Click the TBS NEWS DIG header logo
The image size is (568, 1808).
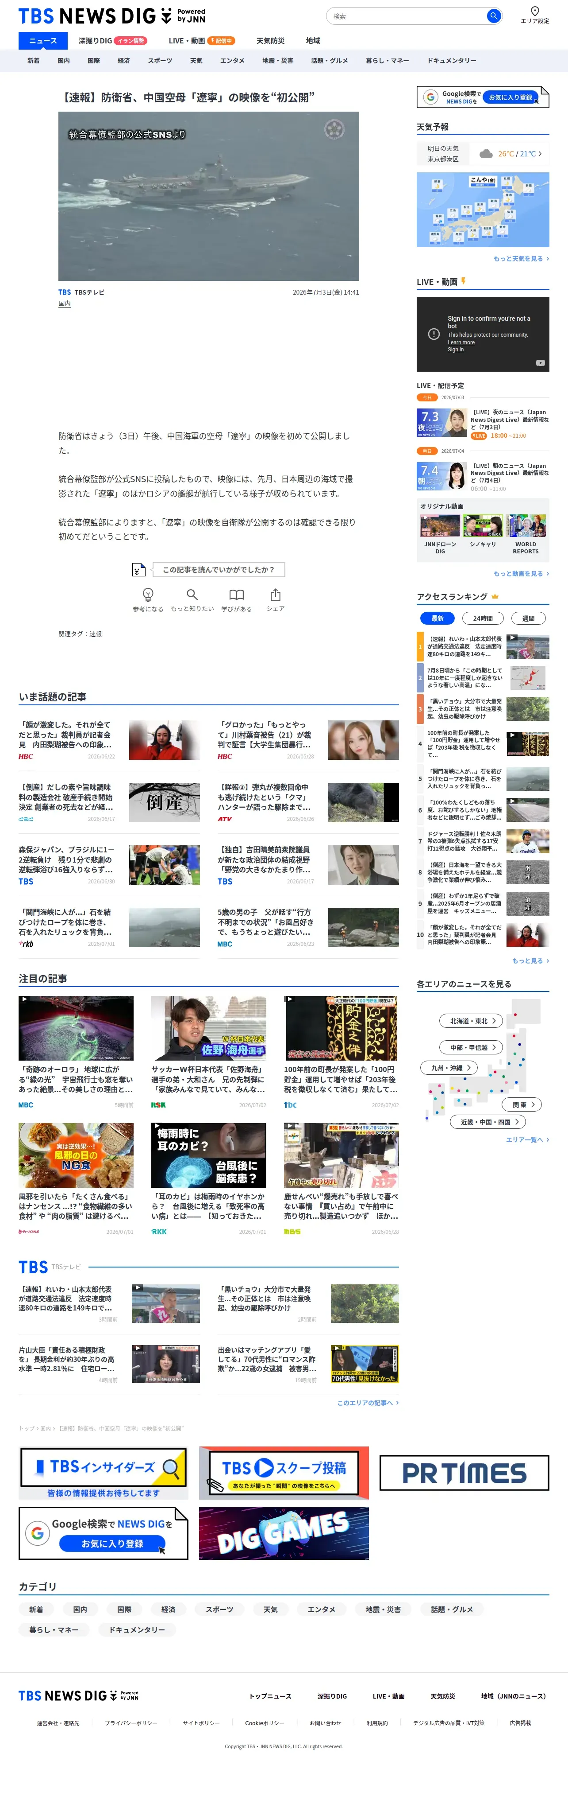[x=111, y=16]
